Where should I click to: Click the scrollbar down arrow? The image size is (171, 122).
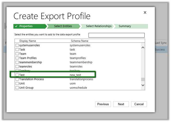point(142,85)
